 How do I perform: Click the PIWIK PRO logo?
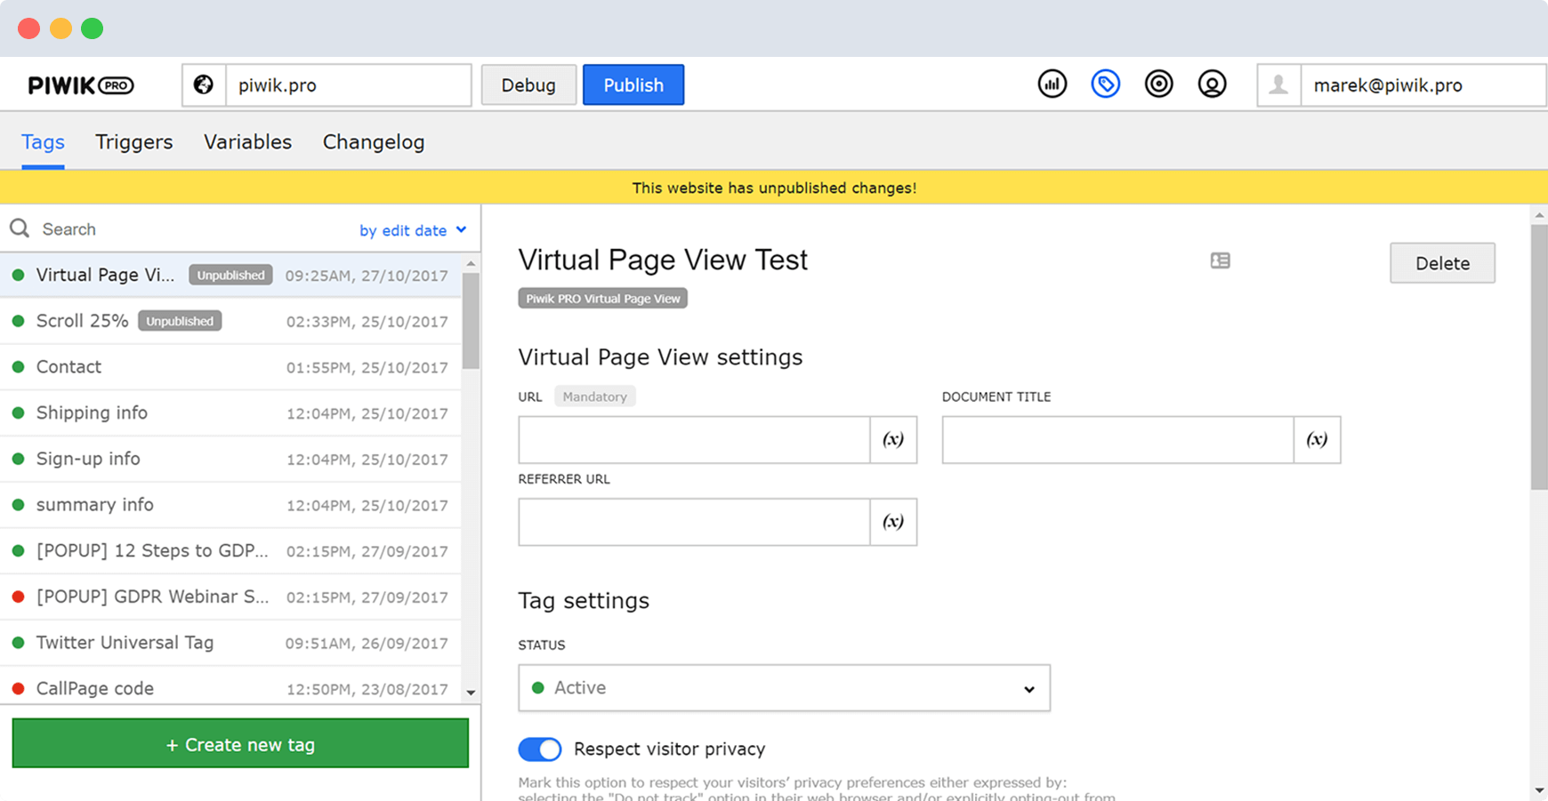pos(81,85)
